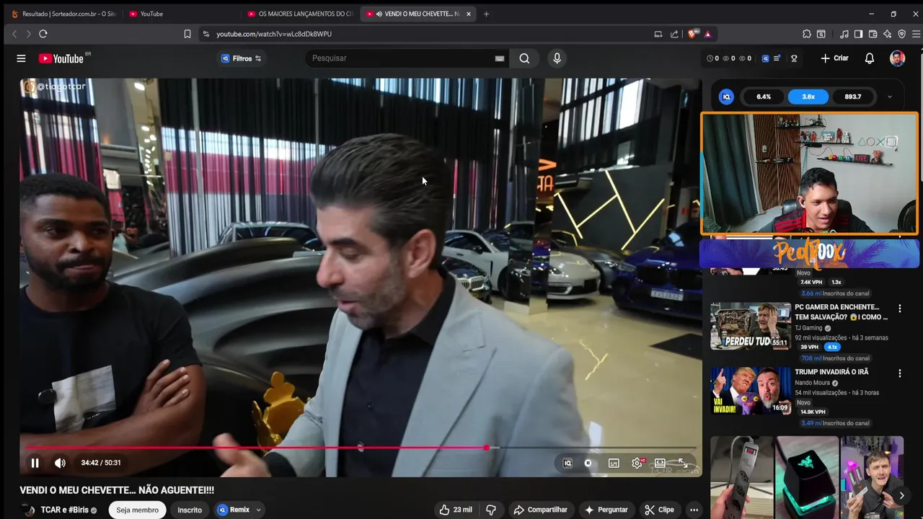Switch to the Sorteador.com.br browser tab
The width and height of the screenshot is (923, 519).
pyautogui.click(x=63, y=14)
